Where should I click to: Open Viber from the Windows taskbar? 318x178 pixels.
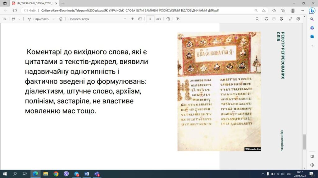coord(66,174)
